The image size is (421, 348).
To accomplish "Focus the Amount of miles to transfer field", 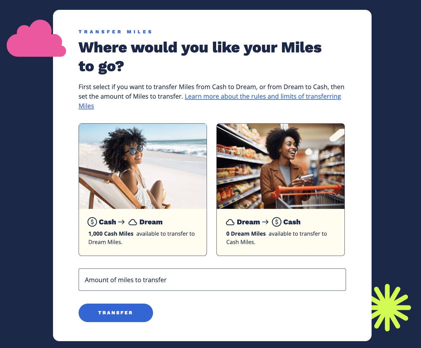I will (x=212, y=279).
